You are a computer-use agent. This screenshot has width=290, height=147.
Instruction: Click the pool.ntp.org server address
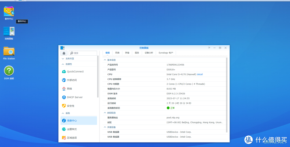173,118
